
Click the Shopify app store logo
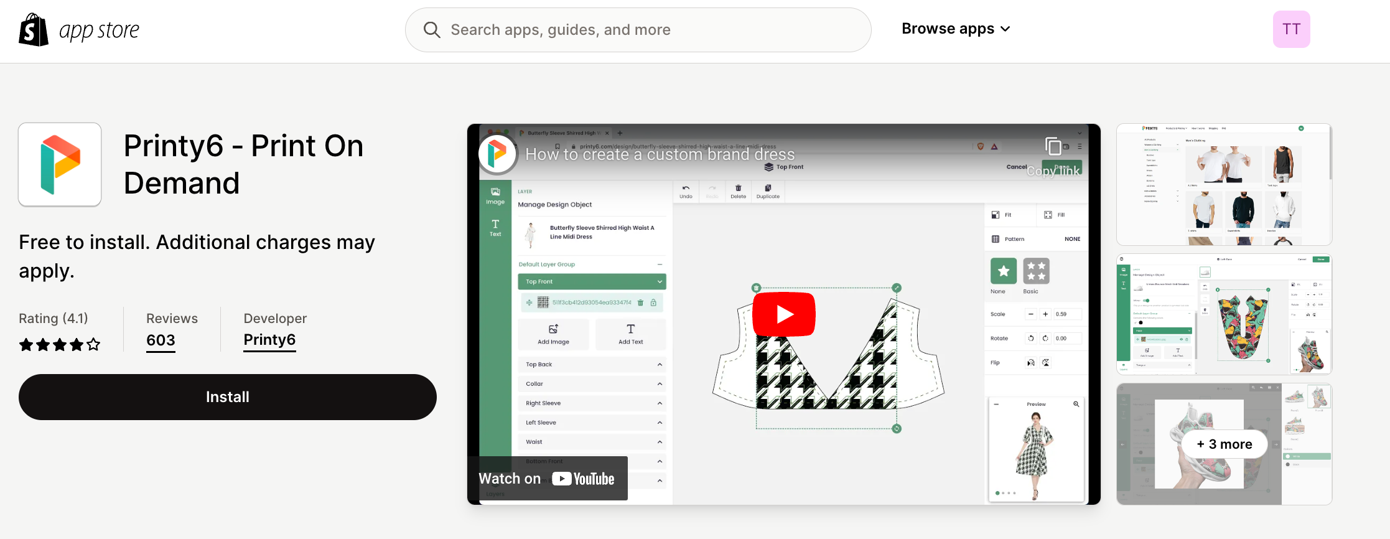(x=79, y=30)
